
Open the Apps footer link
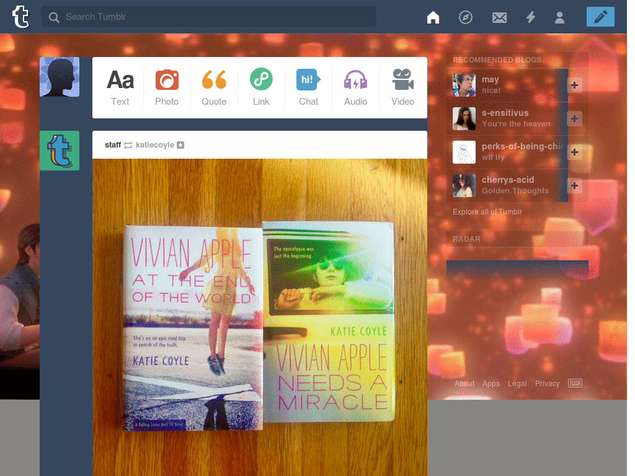tap(491, 383)
